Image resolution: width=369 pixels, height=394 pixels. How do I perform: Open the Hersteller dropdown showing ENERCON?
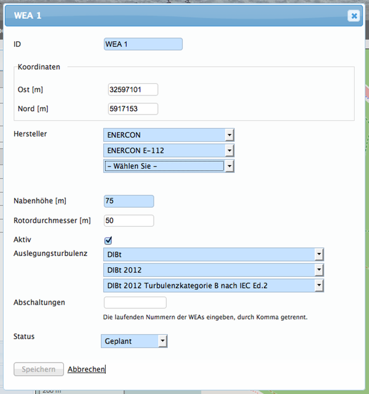point(169,134)
